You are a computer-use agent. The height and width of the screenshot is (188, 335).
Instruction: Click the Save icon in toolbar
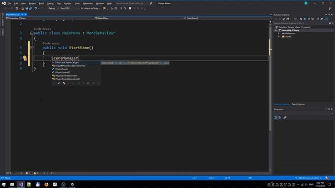coord(27,8)
